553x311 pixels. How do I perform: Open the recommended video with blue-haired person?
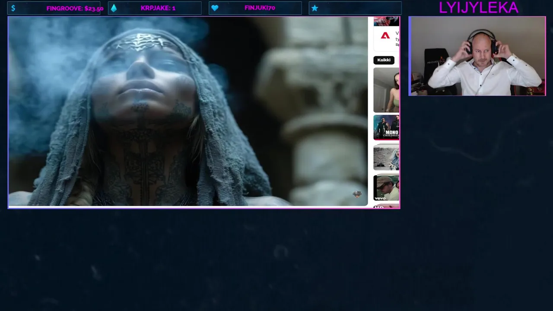386,157
